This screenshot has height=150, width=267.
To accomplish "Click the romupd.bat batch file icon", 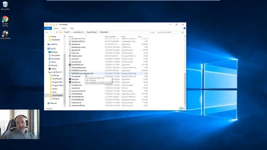I will [x=70, y=76].
